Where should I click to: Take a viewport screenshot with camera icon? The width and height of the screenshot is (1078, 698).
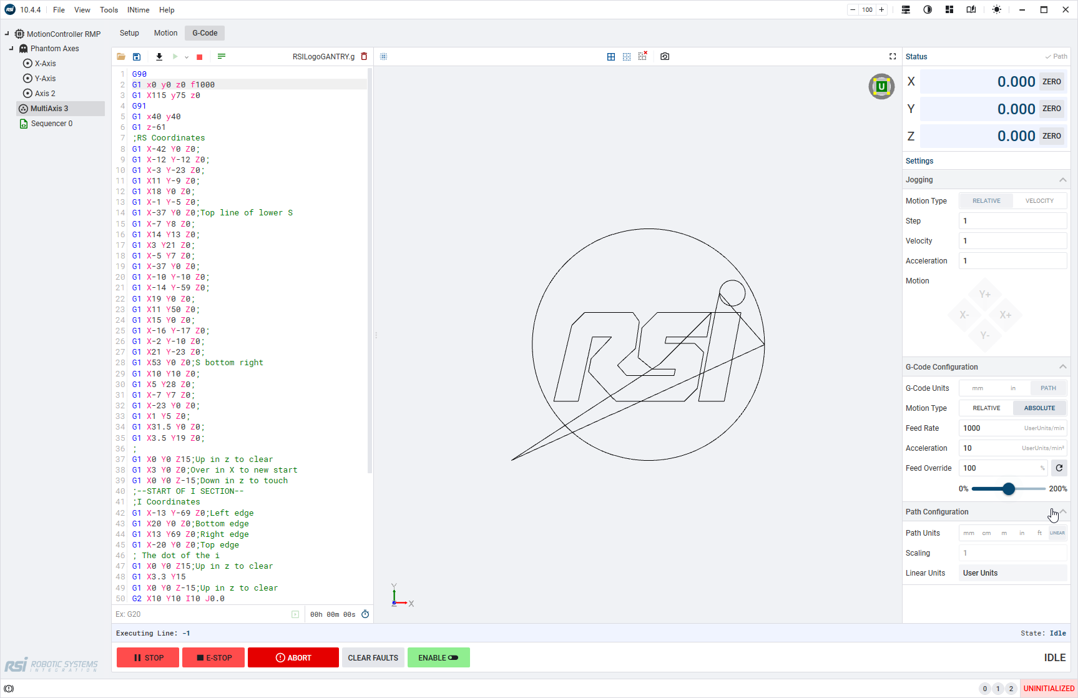click(665, 57)
